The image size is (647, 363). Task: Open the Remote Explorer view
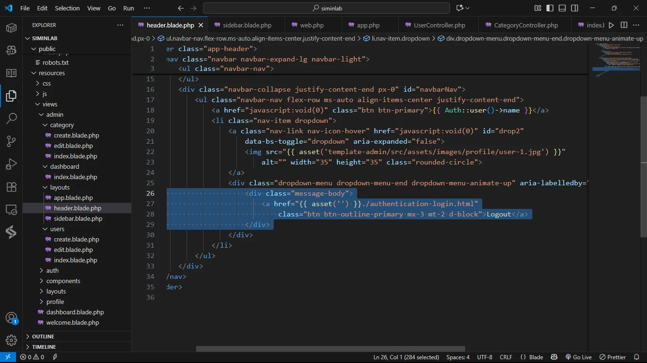[11, 209]
